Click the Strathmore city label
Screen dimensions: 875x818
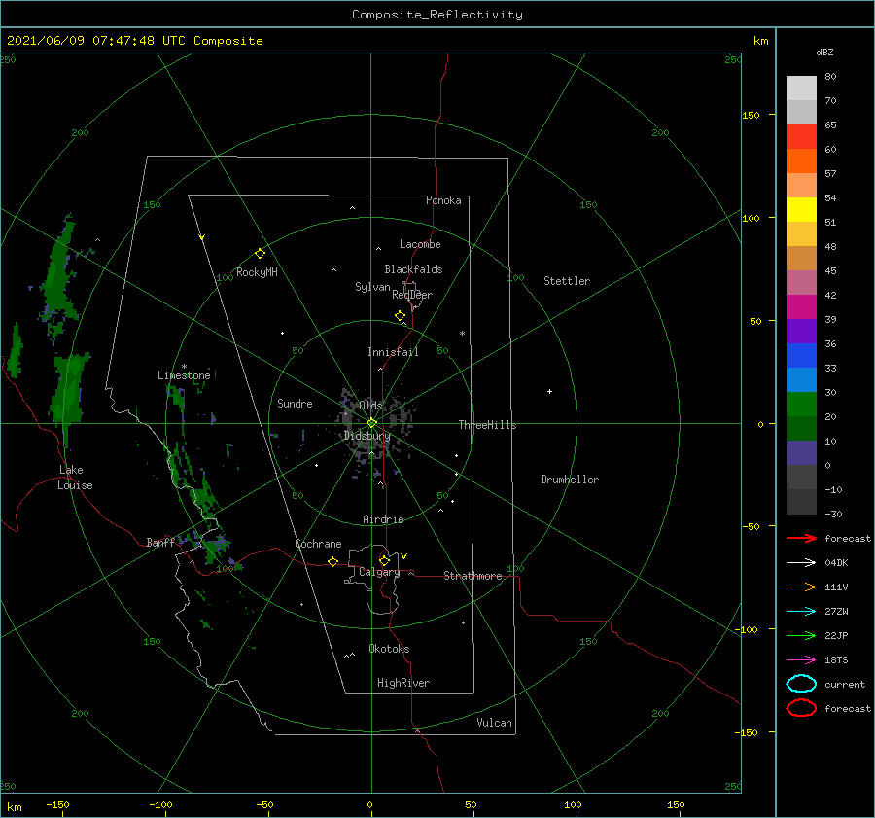click(x=472, y=576)
